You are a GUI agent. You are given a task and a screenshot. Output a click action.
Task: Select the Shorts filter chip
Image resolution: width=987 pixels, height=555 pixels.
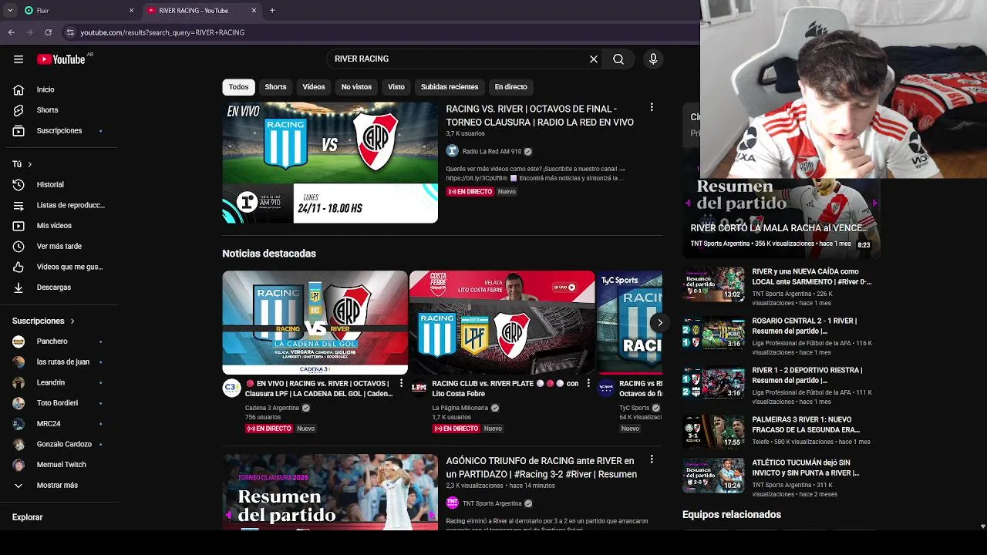[x=275, y=87]
